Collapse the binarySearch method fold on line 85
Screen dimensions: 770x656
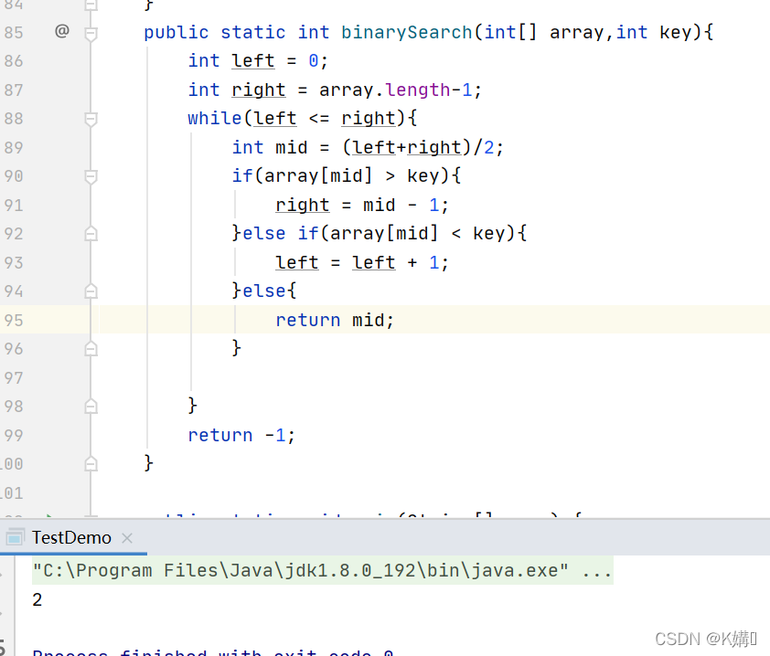pyautogui.click(x=91, y=33)
